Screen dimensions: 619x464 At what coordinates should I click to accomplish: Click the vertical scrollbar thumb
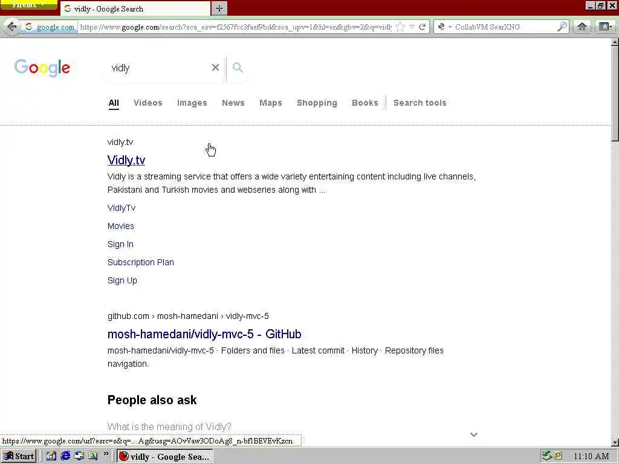[615, 94]
